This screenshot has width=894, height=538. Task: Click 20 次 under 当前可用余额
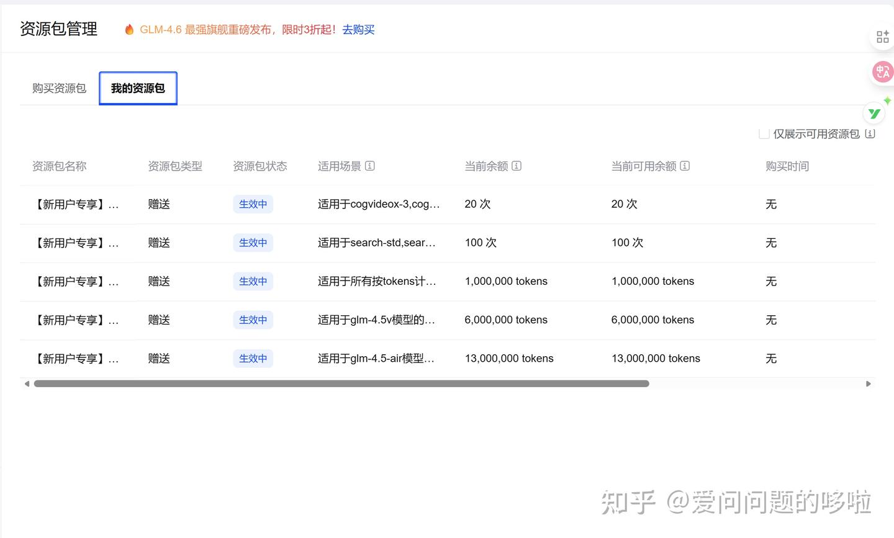coord(625,204)
